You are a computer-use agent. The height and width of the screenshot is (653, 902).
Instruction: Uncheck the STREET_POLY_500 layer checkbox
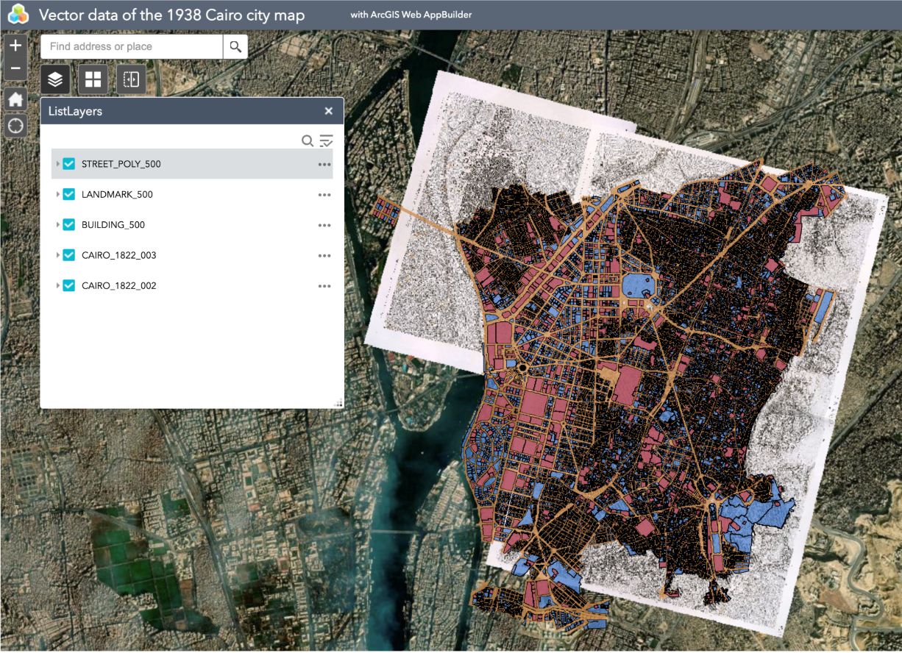[x=69, y=164]
